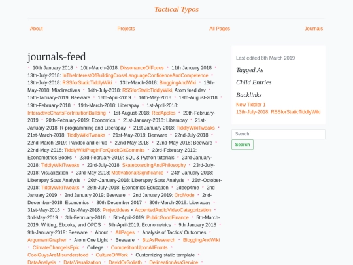Select 28th-July-2018: Economics Education entry
The image size is (353, 265).
pos(127,188)
